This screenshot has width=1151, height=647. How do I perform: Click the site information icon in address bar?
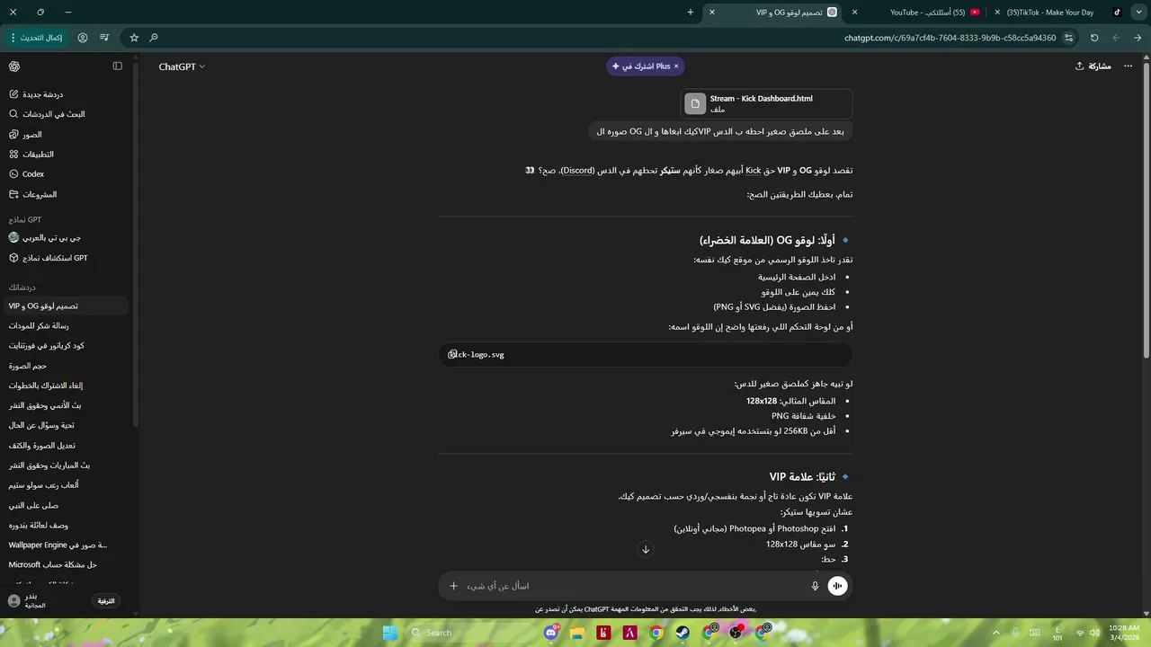pyautogui.click(x=1068, y=38)
